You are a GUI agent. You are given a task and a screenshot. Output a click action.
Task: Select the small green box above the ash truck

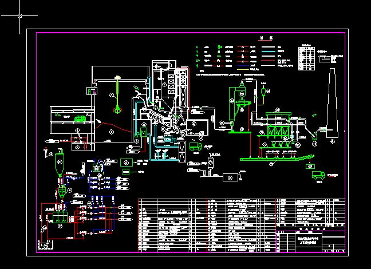click(310, 167)
